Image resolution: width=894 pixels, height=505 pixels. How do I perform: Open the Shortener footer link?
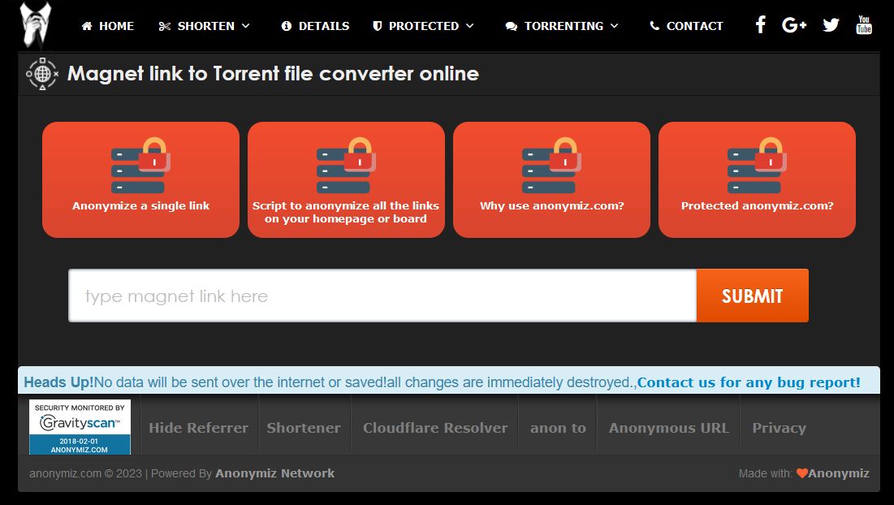coord(304,428)
